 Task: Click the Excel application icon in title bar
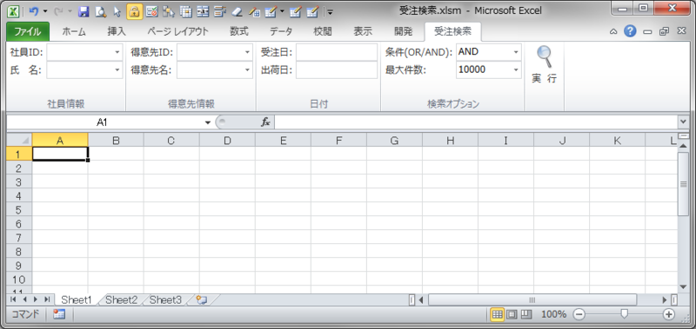coord(14,11)
